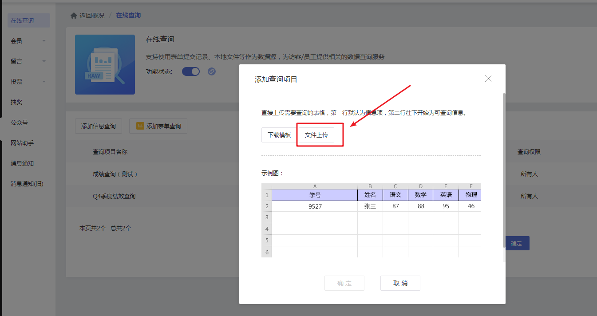Expand the 留言 sidebar menu

tap(29, 61)
